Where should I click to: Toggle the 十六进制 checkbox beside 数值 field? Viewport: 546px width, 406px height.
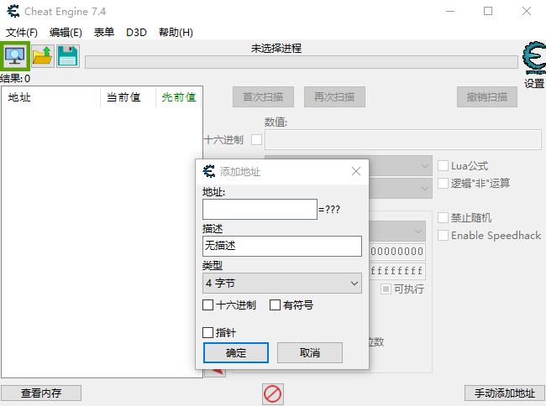point(257,140)
